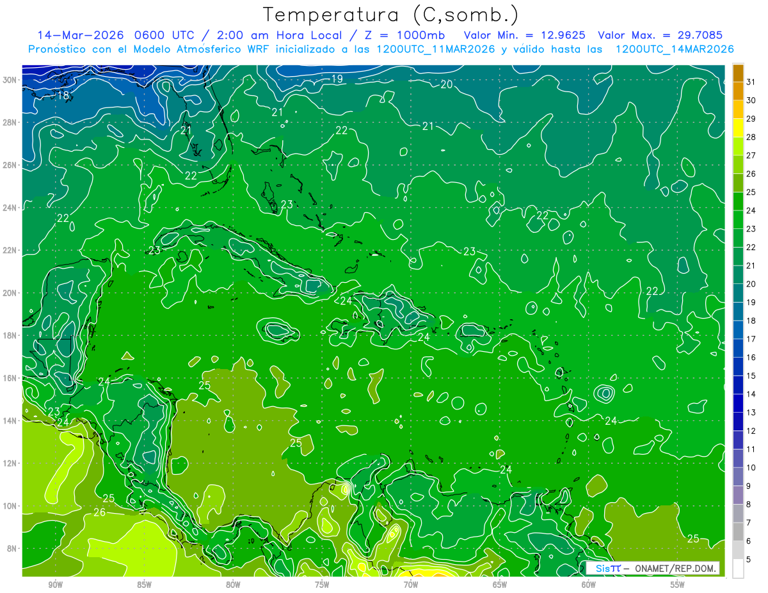The width and height of the screenshot is (768, 593).
Task: Click the color bar label '17'
Action: click(x=751, y=339)
